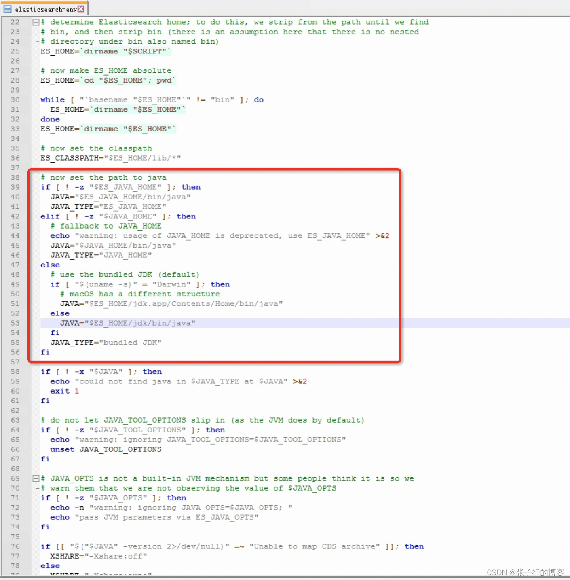Click line JAVA_TYPE="bundled JDK"
The width and height of the screenshot is (570, 580).
click(106, 343)
